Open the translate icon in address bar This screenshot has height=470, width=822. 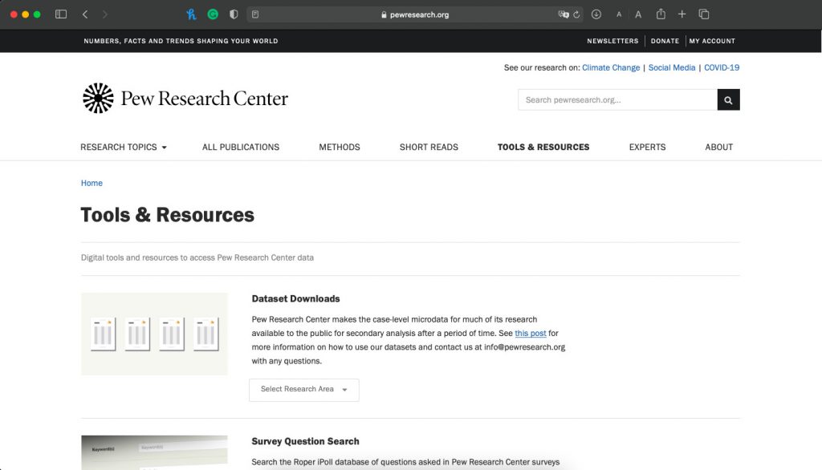coord(564,14)
